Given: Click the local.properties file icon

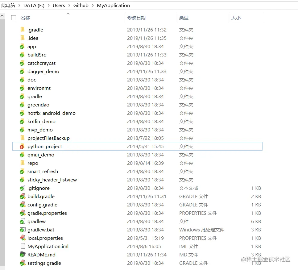Looking at the screenshot, I should click(x=23, y=238).
